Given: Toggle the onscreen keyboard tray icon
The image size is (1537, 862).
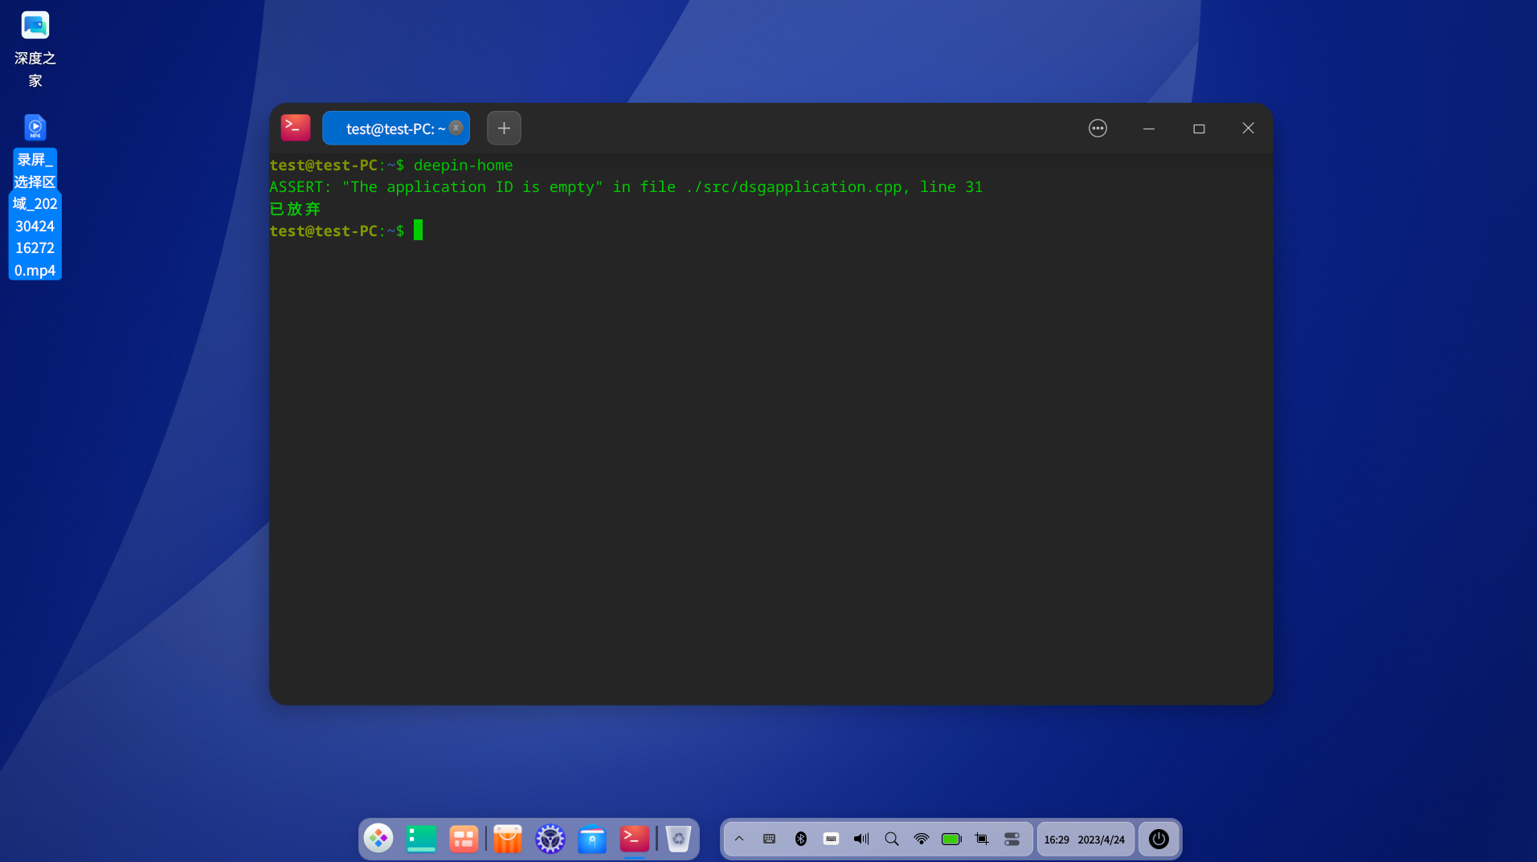Looking at the screenshot, I should pos(830,839).
